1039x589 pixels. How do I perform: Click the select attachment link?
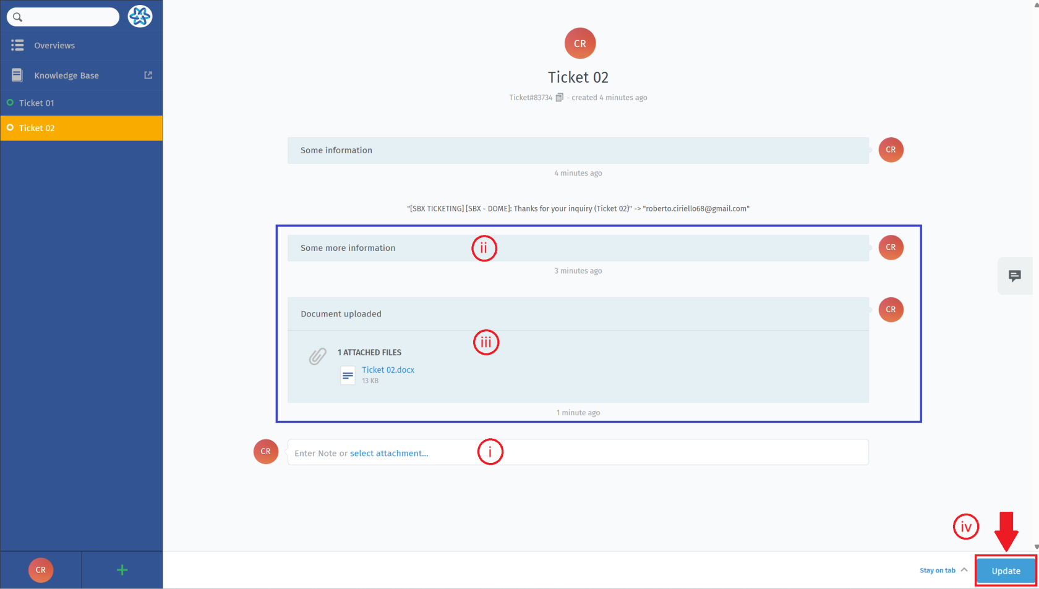point(389,453)
